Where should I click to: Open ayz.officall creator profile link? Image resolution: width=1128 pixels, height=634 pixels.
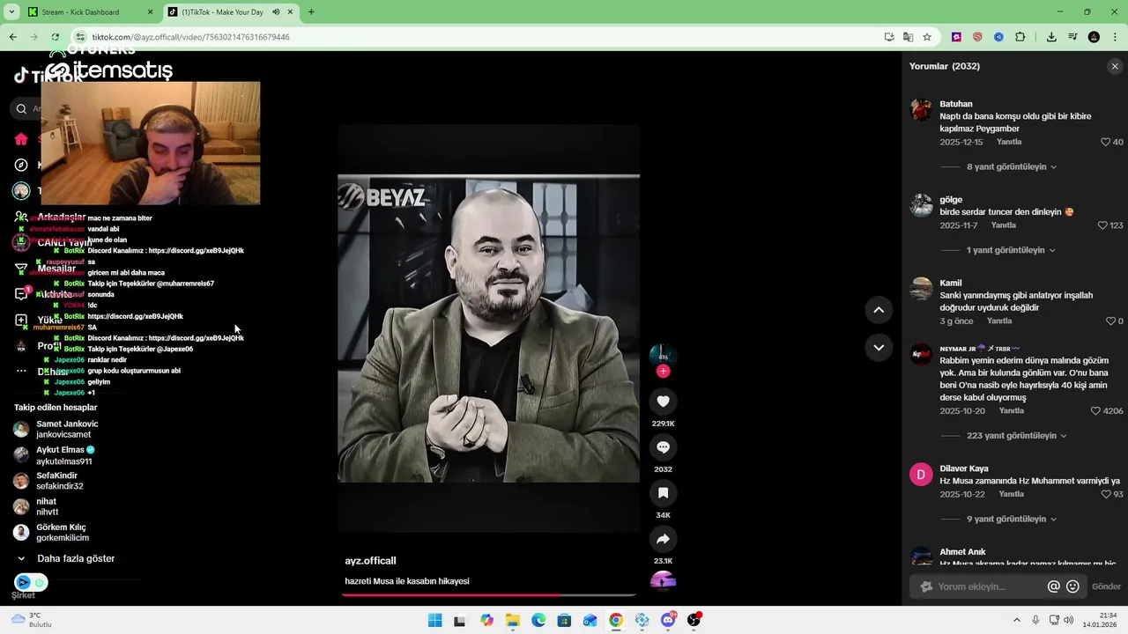point(370,561)
